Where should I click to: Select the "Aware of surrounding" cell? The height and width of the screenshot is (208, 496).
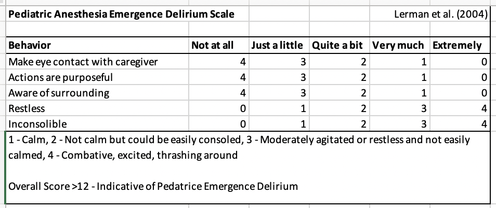59,93
